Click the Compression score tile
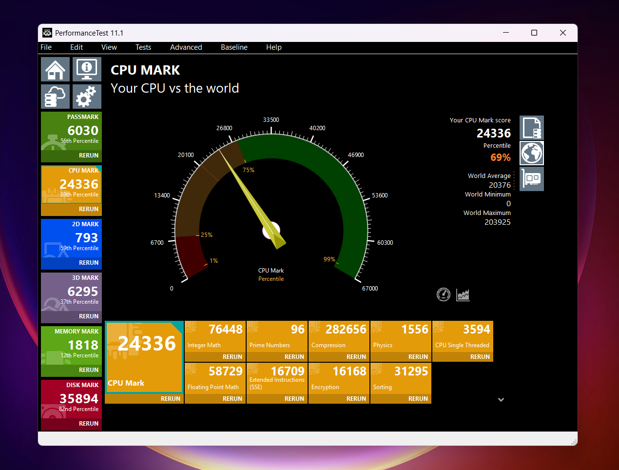The height and width of the screenshot is (470, 619). (339, 335)
